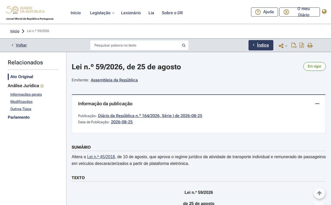Select Análise Jurídica in the sidebar
The height and width of the screenshot is (205, 331).
click(x=23, y=86)
